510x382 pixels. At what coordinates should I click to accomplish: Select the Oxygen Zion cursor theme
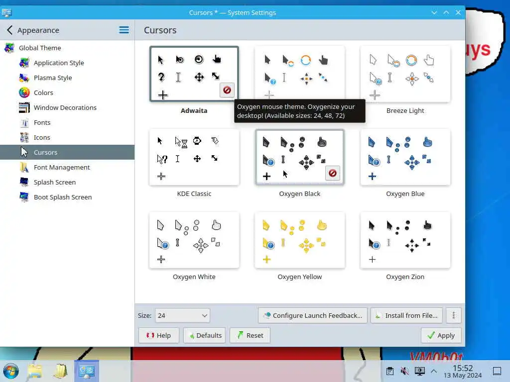coord(405,240)
